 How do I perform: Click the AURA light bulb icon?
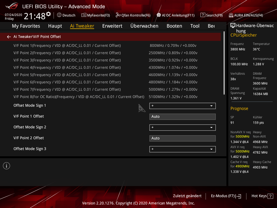(x=231, y=15)
